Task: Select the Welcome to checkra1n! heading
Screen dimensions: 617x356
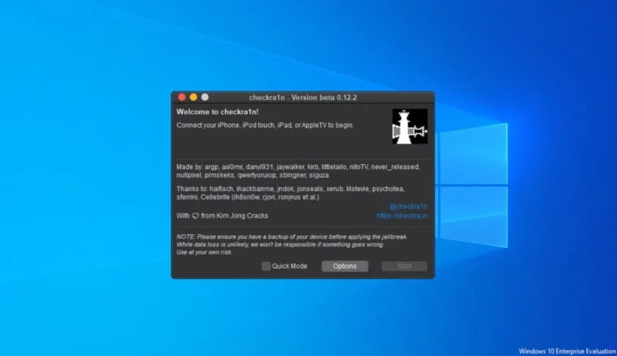Action: [217, 112]
